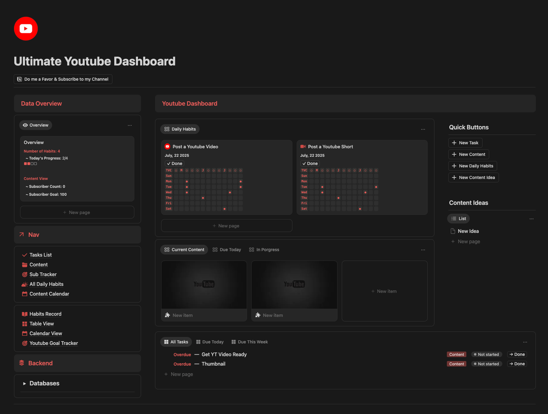Select the List view in Content Ideas

(x=458, y=219)
